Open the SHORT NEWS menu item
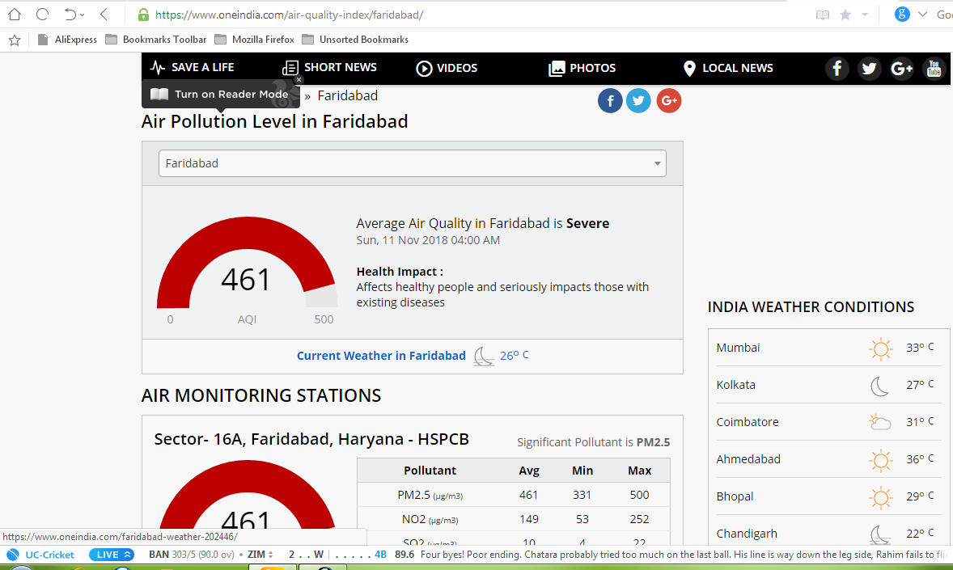 coord(329,68)
